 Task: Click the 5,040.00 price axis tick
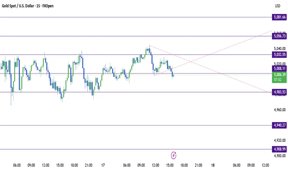(x=279, y=49)
